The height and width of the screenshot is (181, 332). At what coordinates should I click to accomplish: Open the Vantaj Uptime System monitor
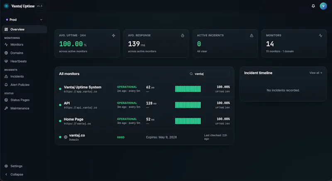(x=144, y=89)
